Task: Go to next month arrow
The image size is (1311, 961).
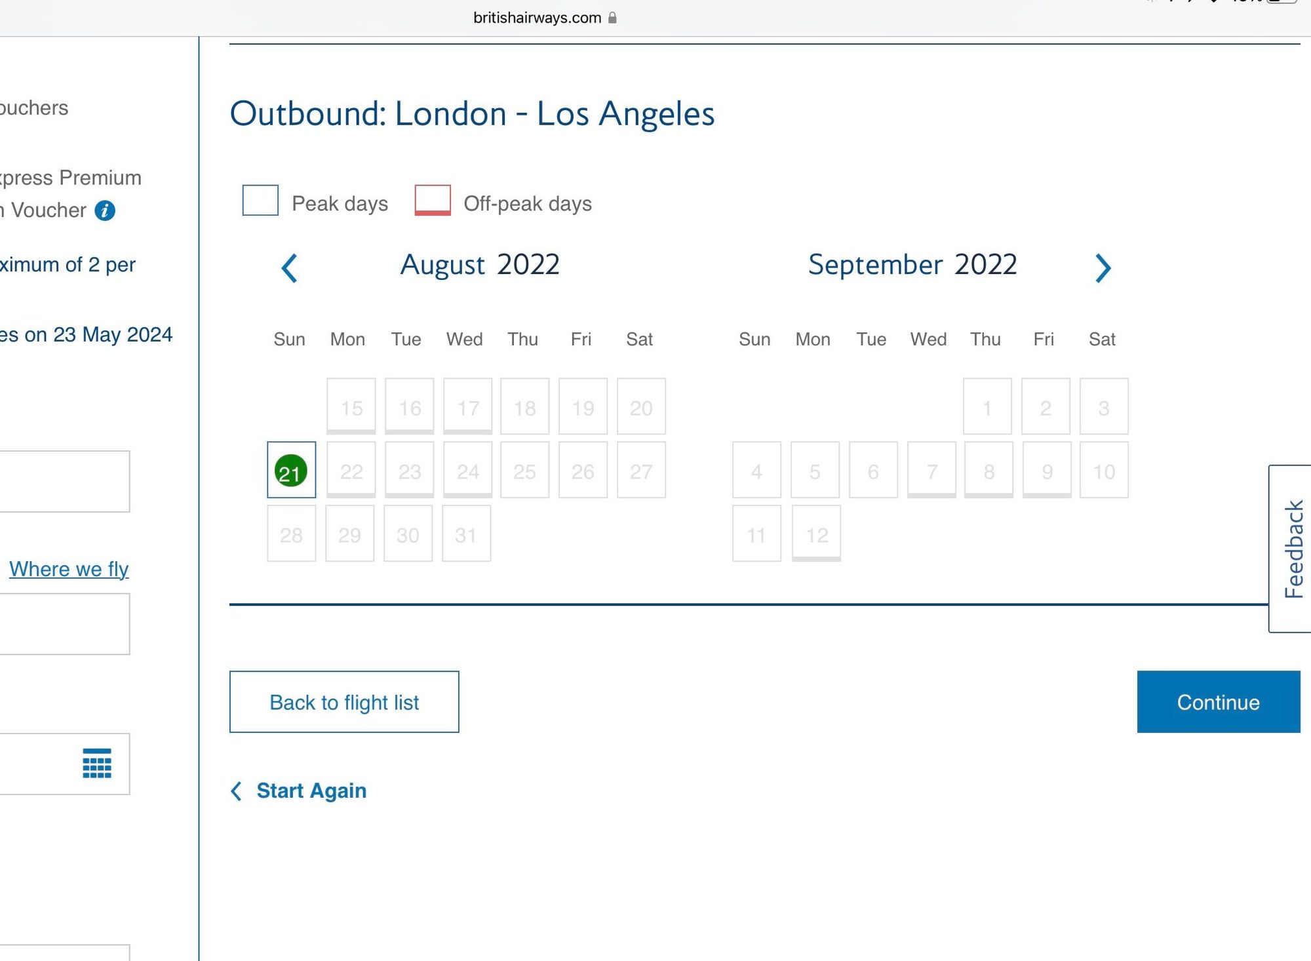Action: (x=1103, y=267)
